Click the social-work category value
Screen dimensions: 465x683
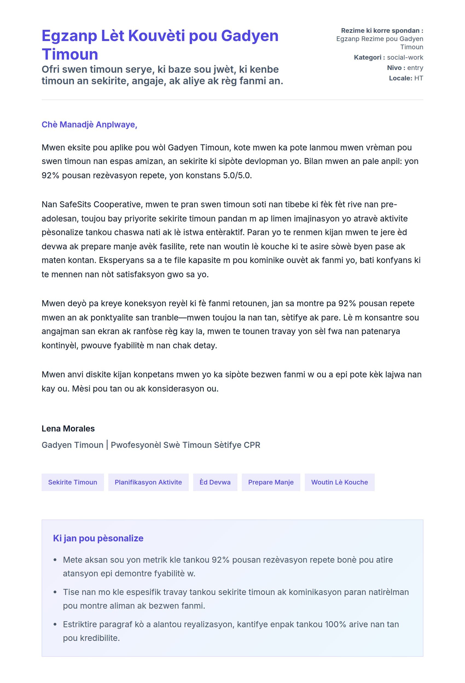(x=405, y=57)
